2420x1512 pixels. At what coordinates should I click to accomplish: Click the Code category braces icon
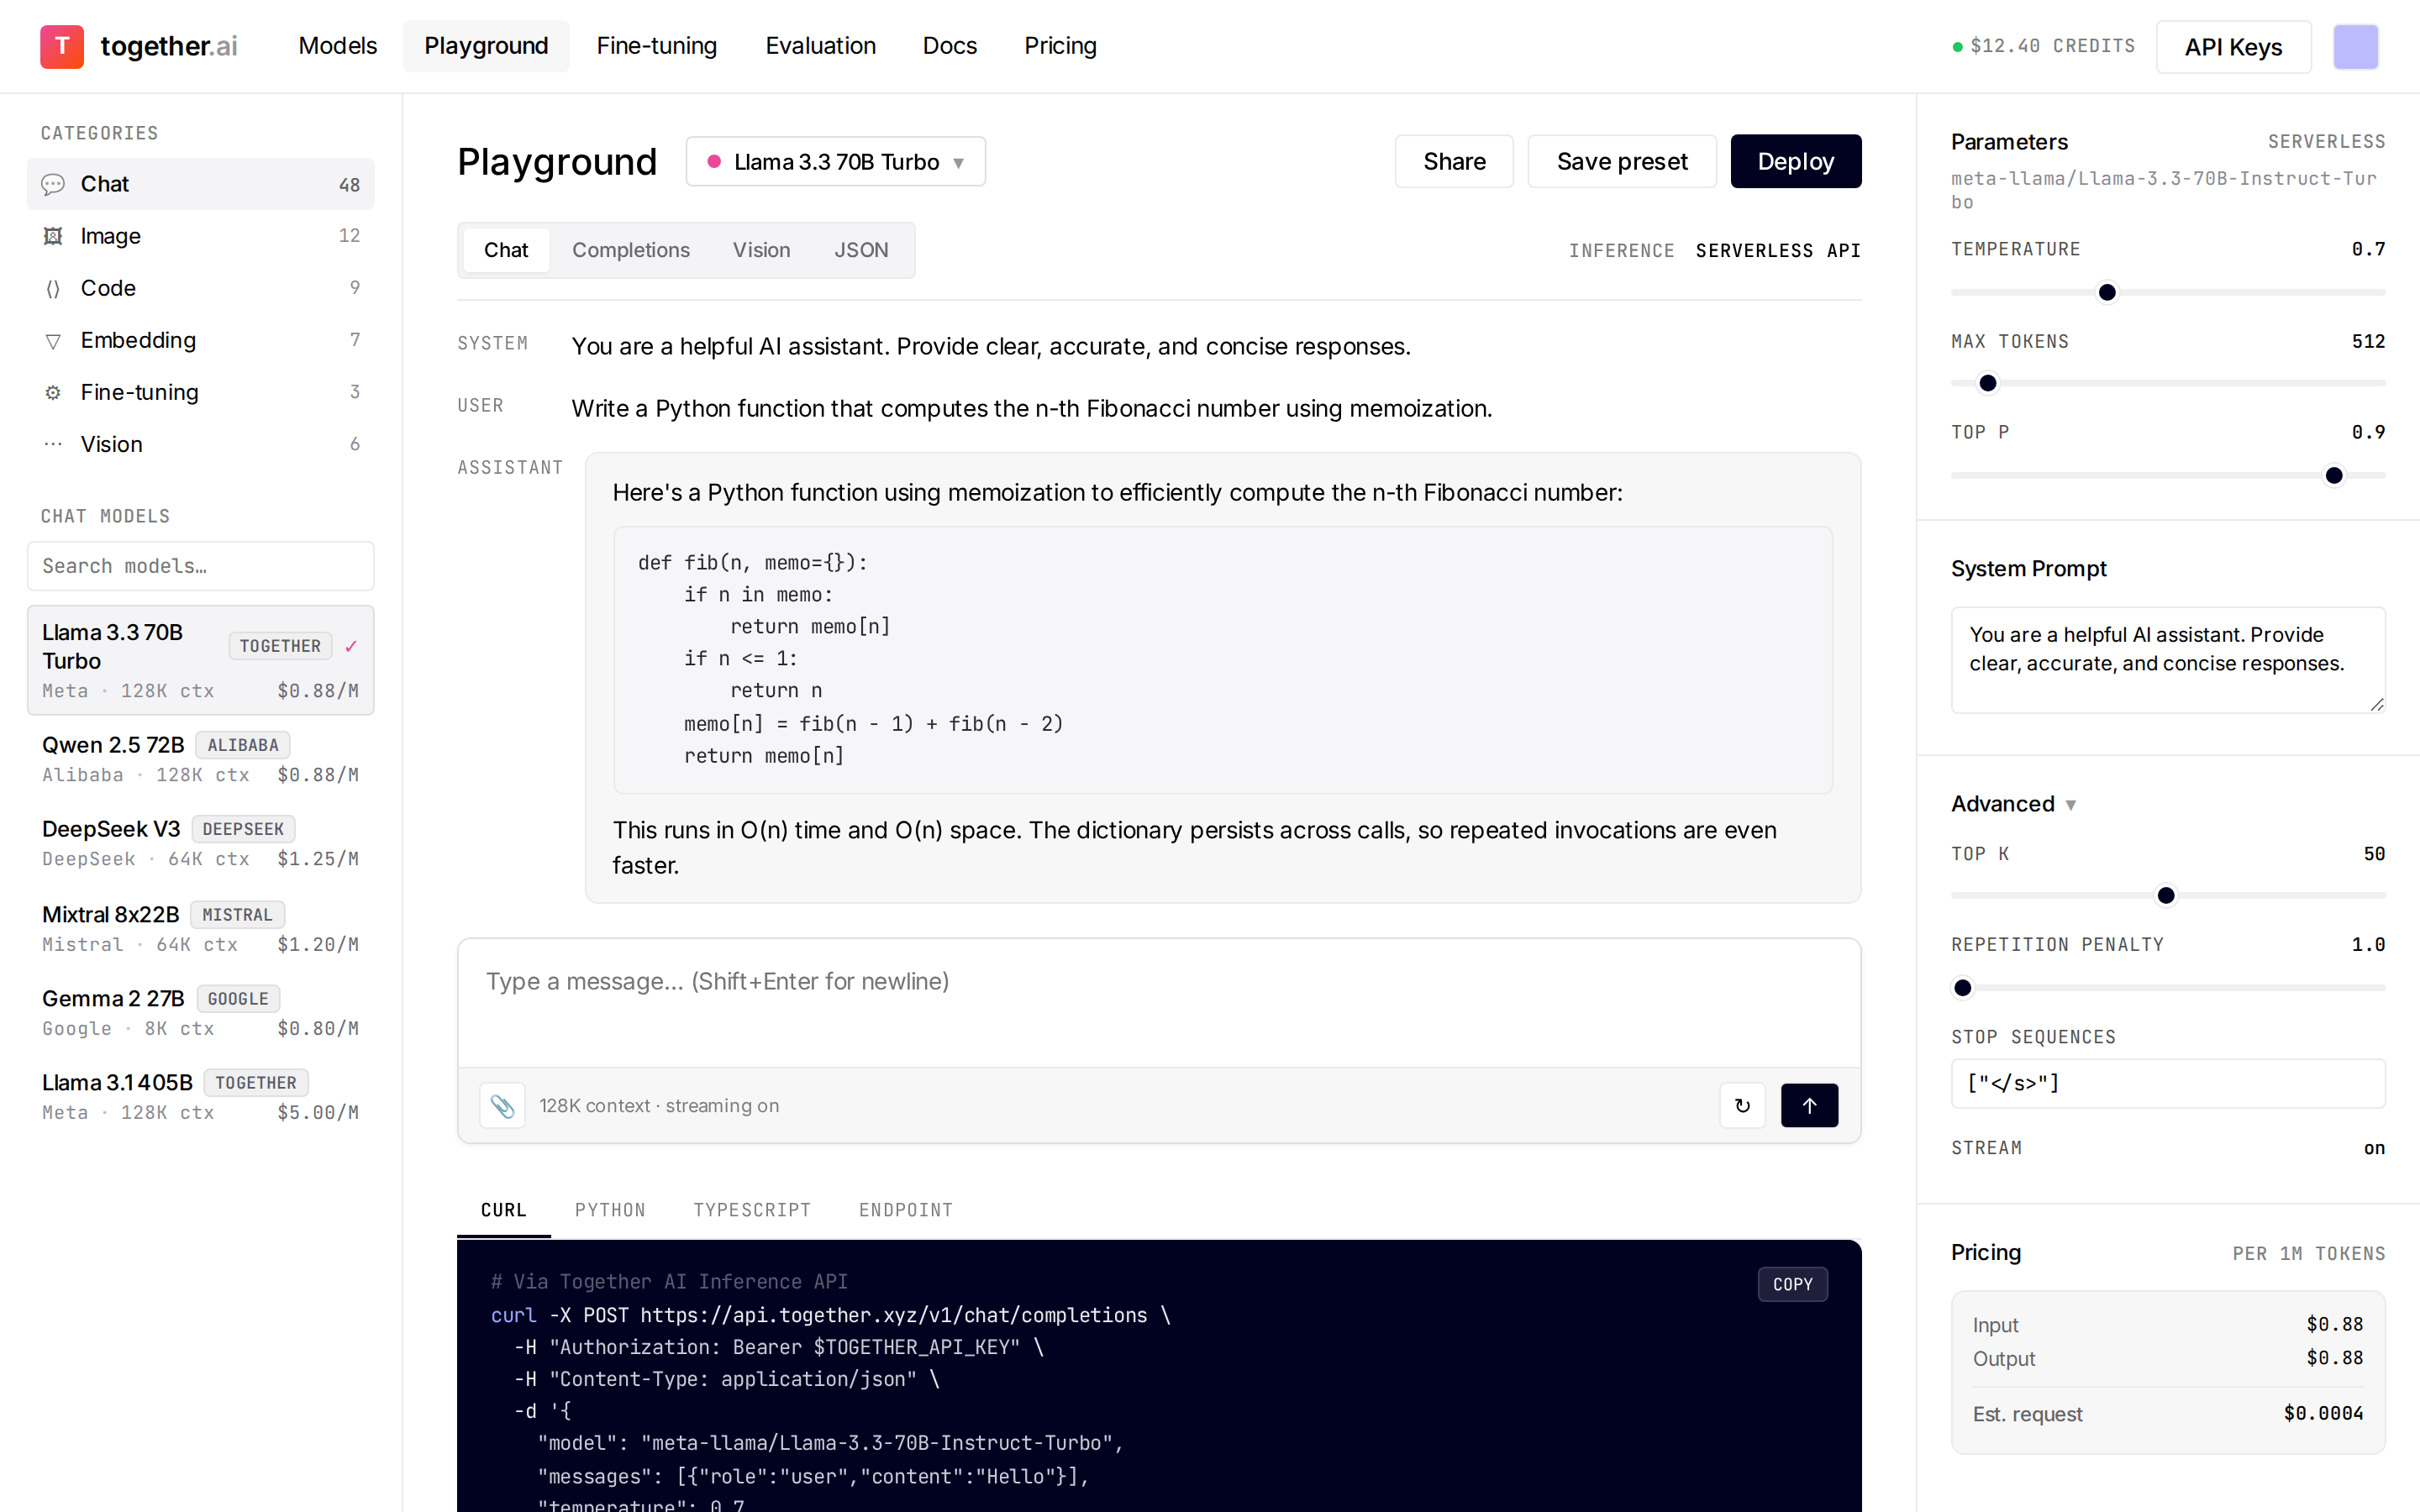(53, 288)
